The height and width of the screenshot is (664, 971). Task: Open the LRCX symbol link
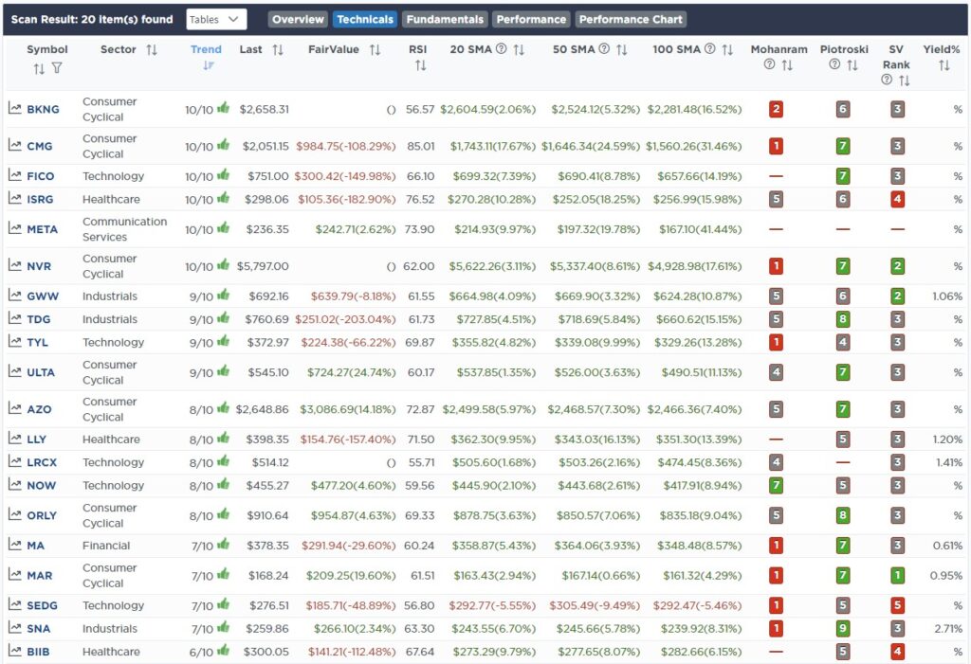pos(42,462)
